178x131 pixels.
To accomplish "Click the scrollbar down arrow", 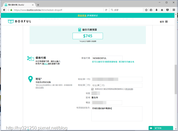I will 176,129.
